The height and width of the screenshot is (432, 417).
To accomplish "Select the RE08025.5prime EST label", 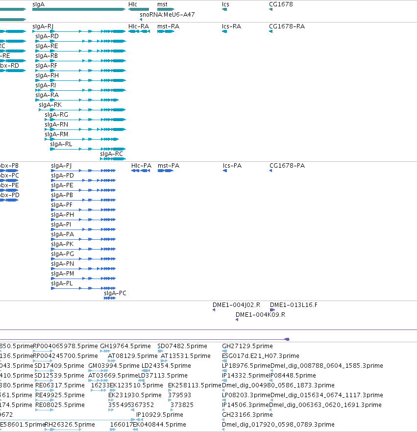I will point(60,405).
